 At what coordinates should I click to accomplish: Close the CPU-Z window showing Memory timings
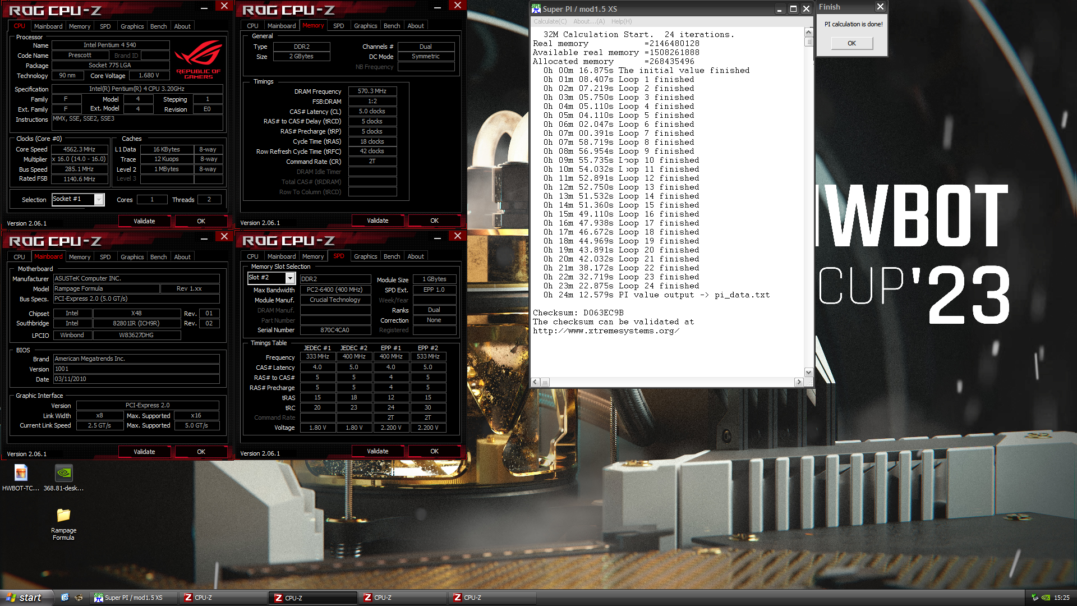(x=458, y=6)
